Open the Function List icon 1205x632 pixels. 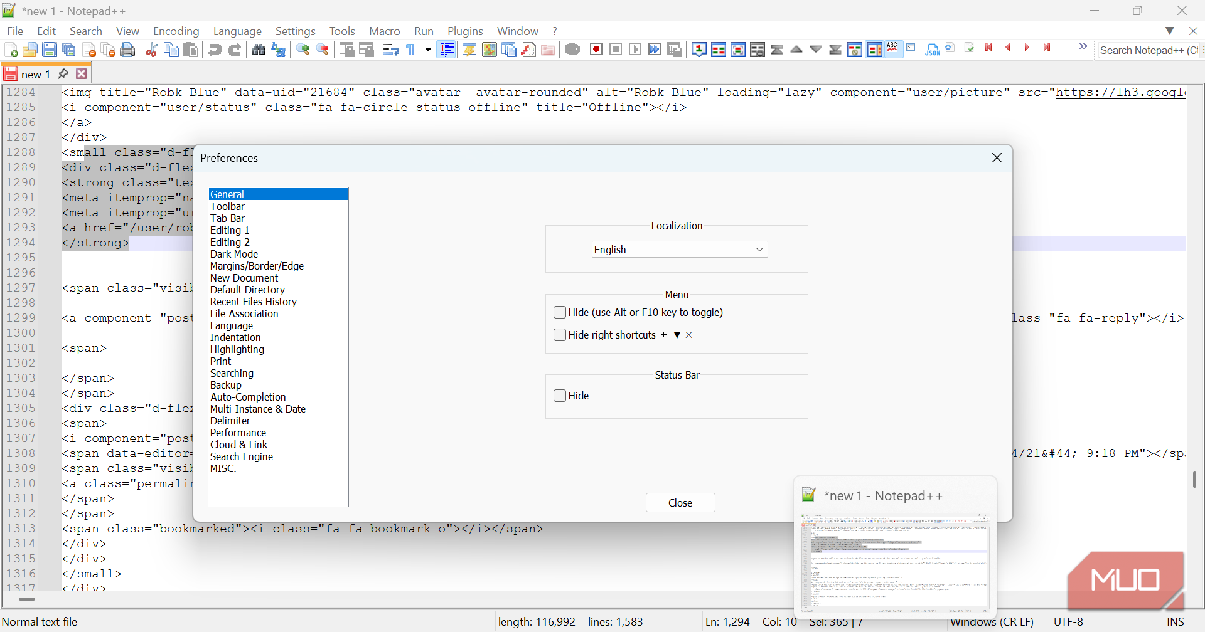click(x=528, y=50)
